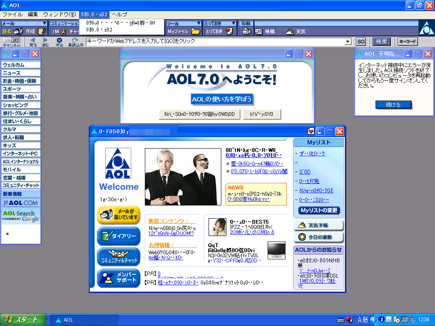Open the ウィンドウ(W) menu
The image size is (435, 326).
tap(59, 14)
